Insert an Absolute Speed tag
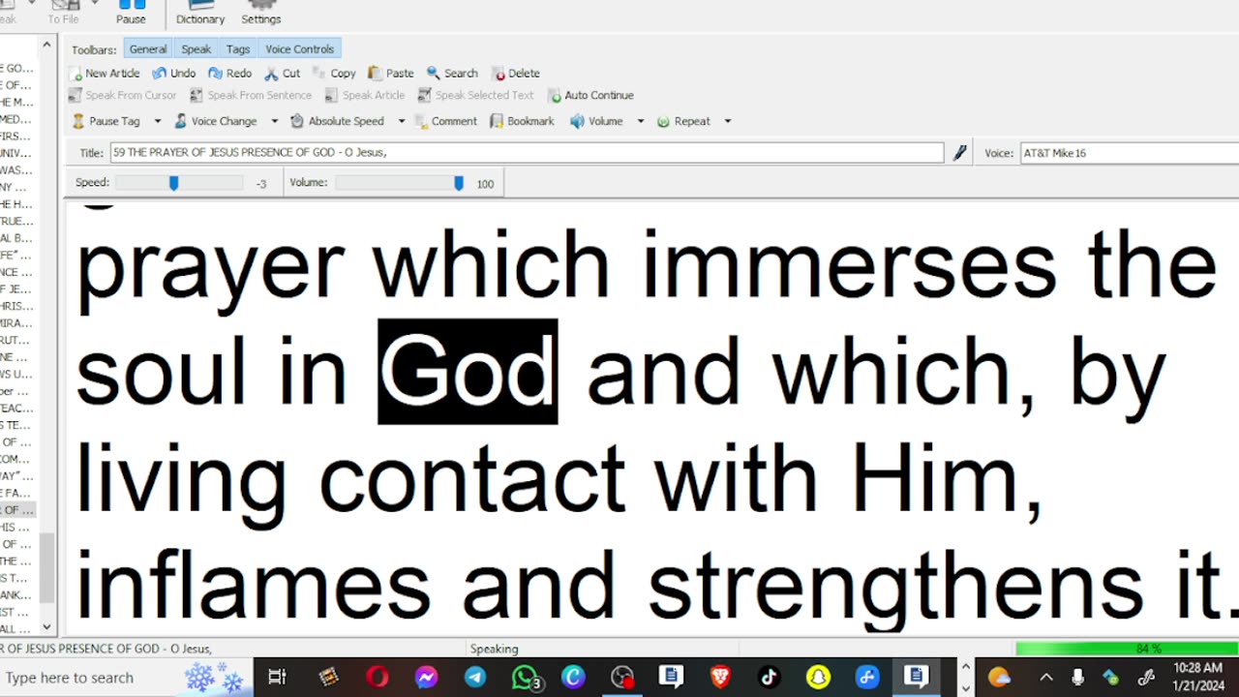This screenshot has height=697, width=1239. [x=337, y=122]
